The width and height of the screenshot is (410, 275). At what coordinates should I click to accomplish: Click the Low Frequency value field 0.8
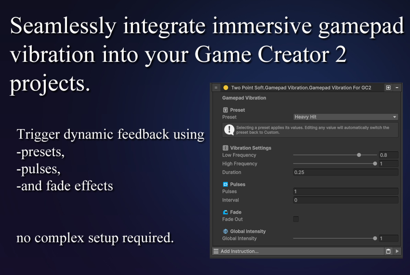[389, 155]
